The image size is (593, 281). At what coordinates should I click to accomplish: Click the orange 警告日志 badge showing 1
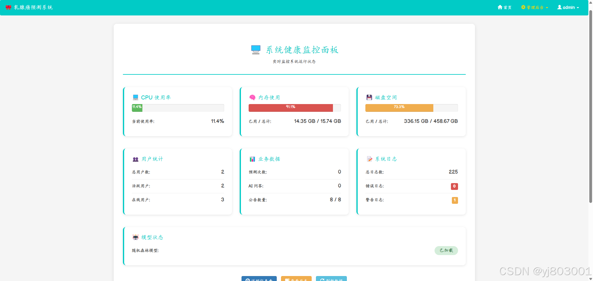pyautogui.click(x=455, y=200)
